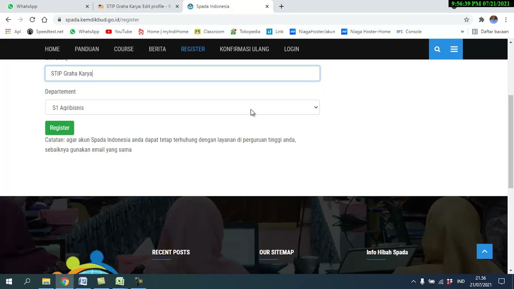Open the Console bookmark
Screen dimensions: 514x289
[x=409, y=31]
